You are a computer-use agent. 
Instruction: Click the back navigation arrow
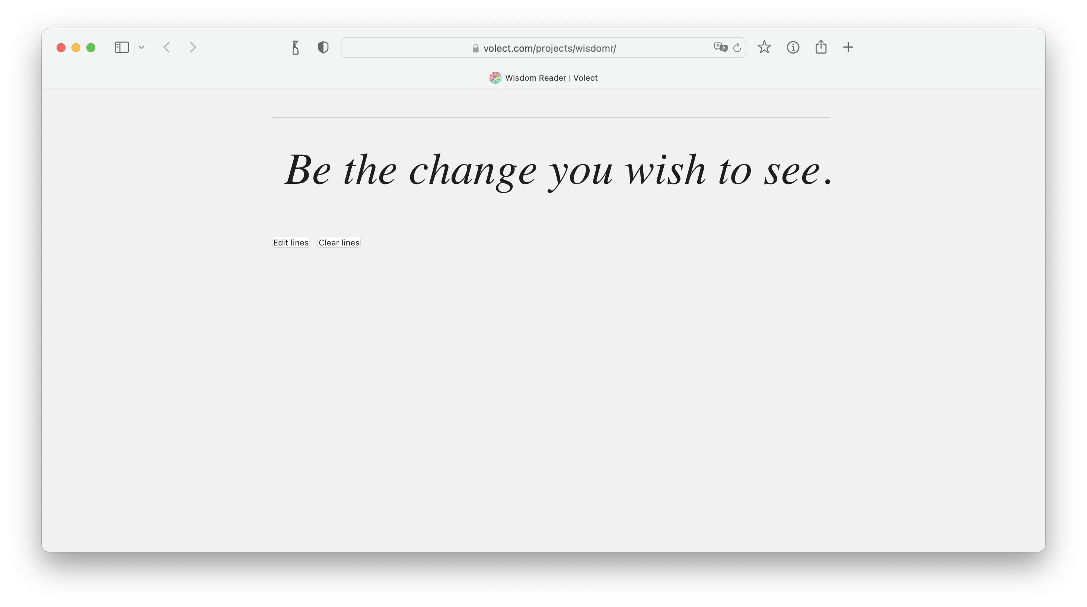click(x=168, y=47)
